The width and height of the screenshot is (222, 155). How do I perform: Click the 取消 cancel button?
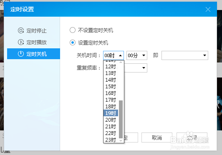click(157, 137)
